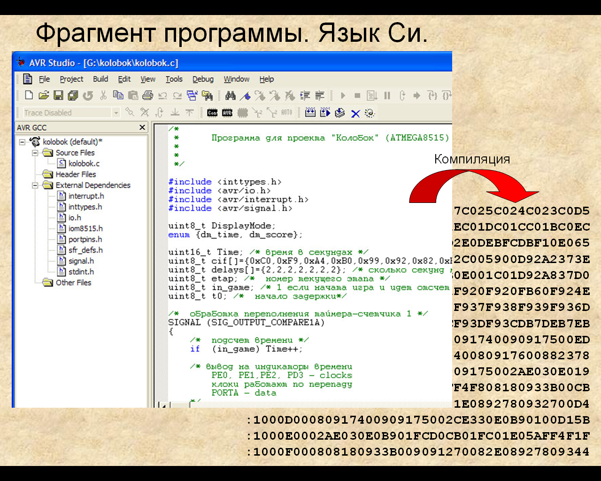
Task: Click the 'uint8_t DisplayMode;' code line
Action: click(222, 226)
